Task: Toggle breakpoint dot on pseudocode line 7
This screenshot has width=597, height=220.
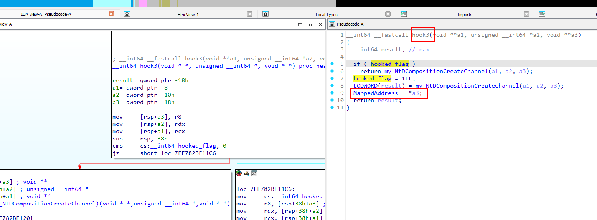Action: pos(331,78)
